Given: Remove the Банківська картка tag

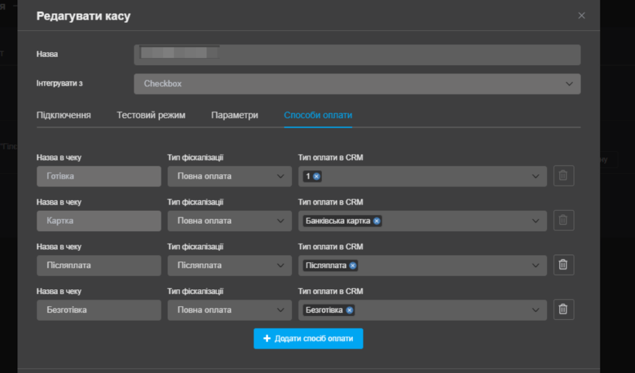Looking at the screenshot, I should (x=376, y=221).
